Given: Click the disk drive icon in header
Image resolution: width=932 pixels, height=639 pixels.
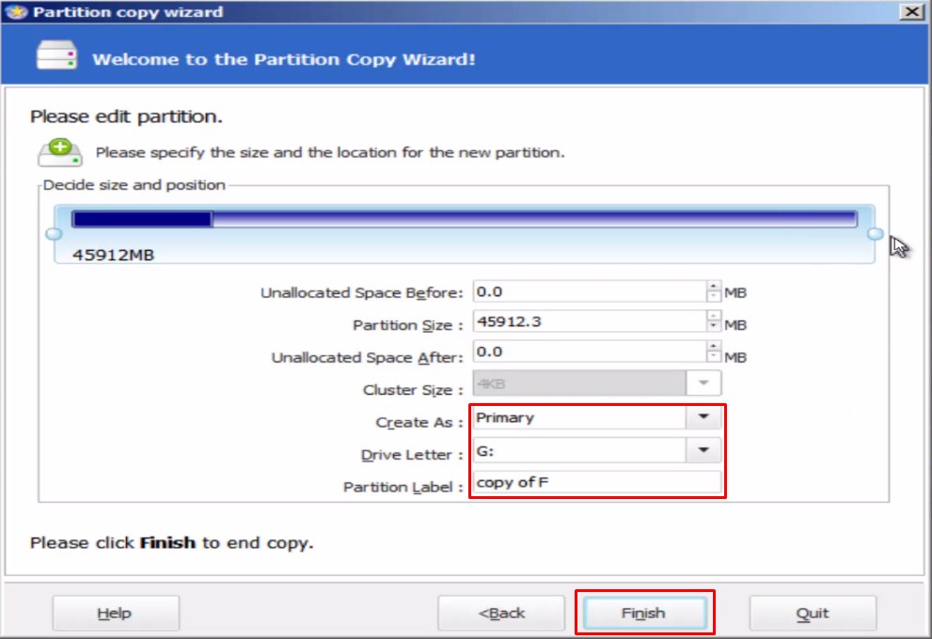Looking at the screenshot, I should tap(56, 55).
